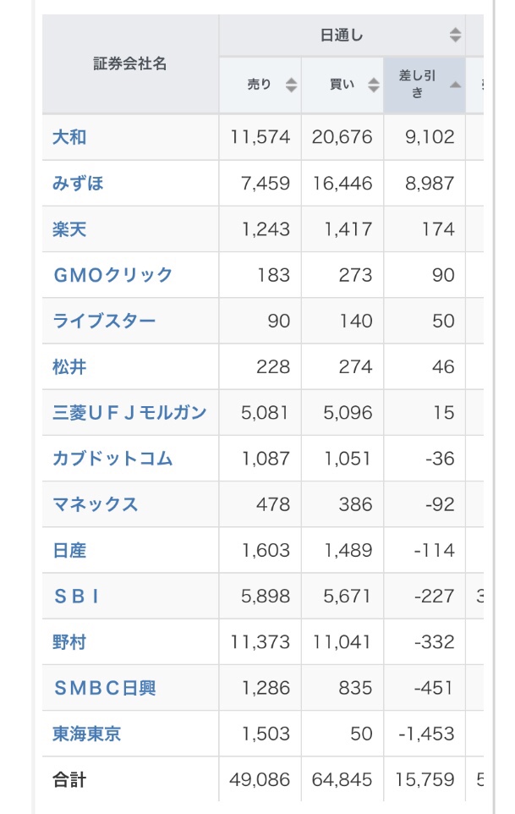This screenshot has height=814, width=515.
Task: Open the カブドットコム link
Action: coord(112,458)
